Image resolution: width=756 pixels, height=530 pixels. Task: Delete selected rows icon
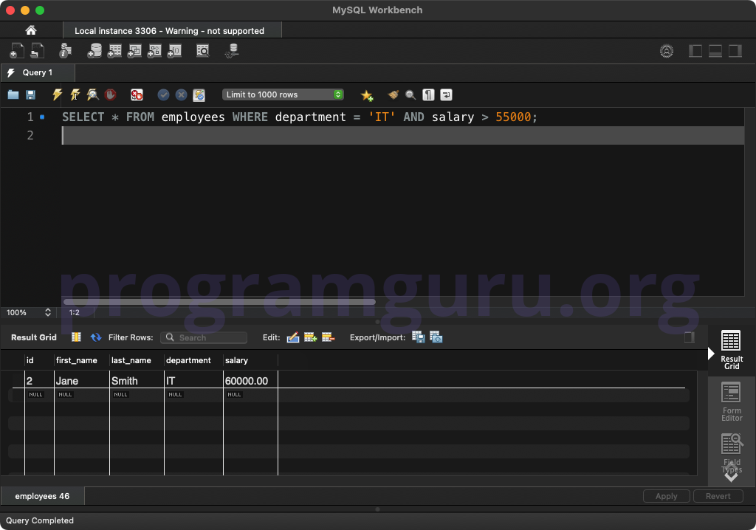point(328,337)
